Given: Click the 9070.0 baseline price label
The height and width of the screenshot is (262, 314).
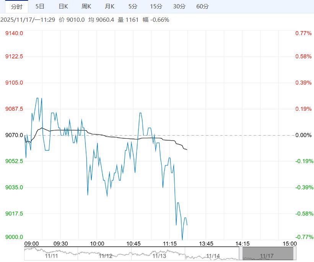Looking at the screenshot, I should [x=14, y=135].
